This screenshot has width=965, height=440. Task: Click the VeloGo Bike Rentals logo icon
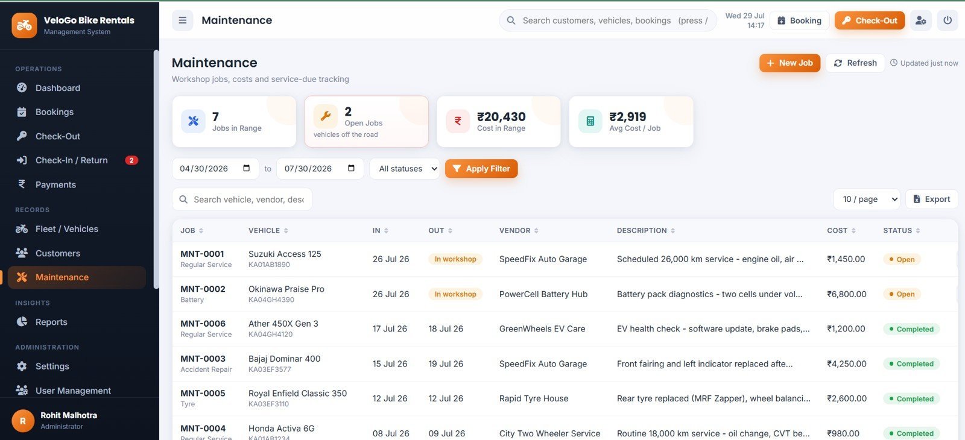(24, 25)
